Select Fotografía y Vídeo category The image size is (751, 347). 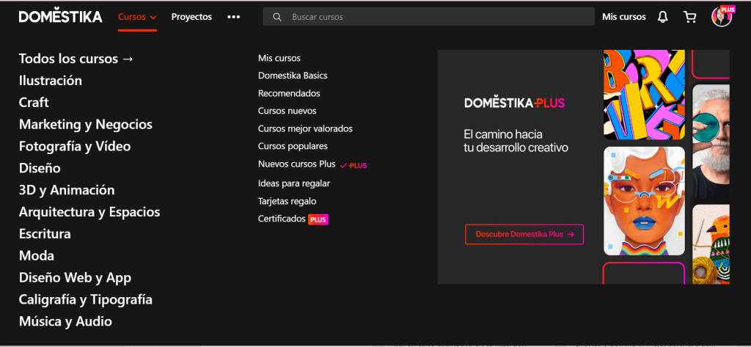75,147
